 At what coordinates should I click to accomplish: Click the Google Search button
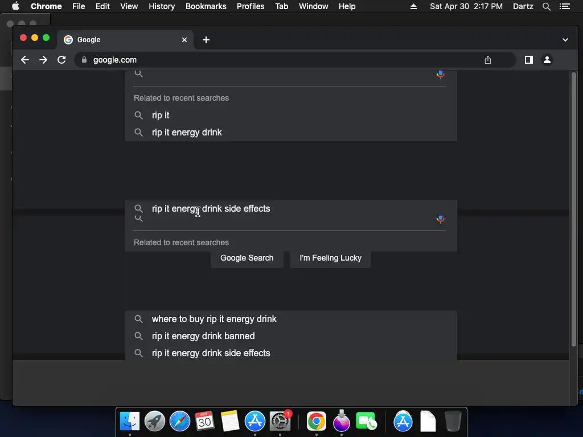[247, 258]
